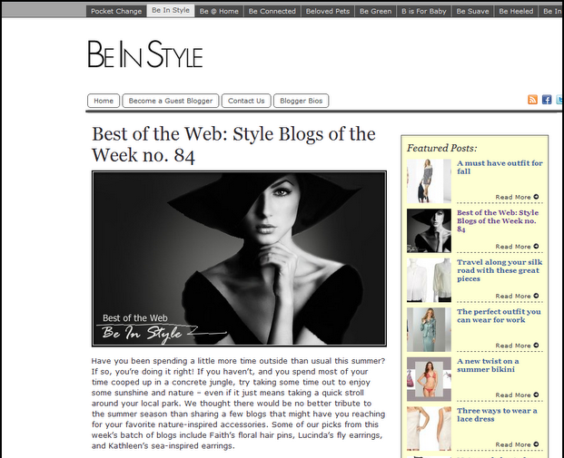Click the work outfit thumbnail in Featured Posts

429,329
